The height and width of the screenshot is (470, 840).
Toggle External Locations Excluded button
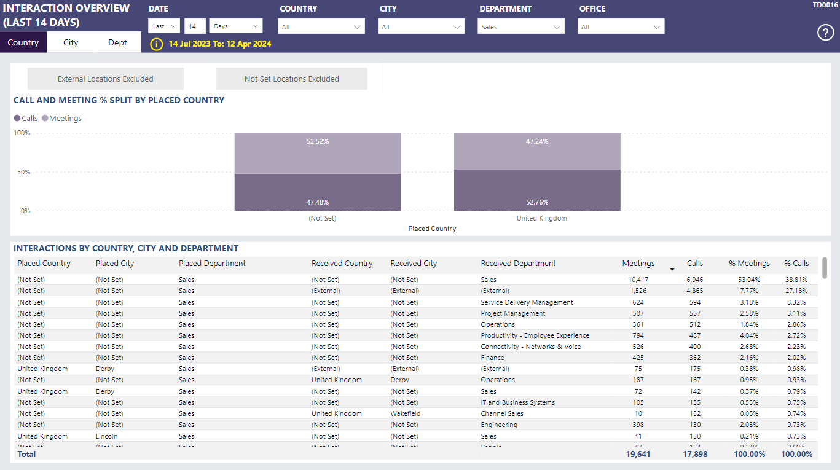click(106, 79)
